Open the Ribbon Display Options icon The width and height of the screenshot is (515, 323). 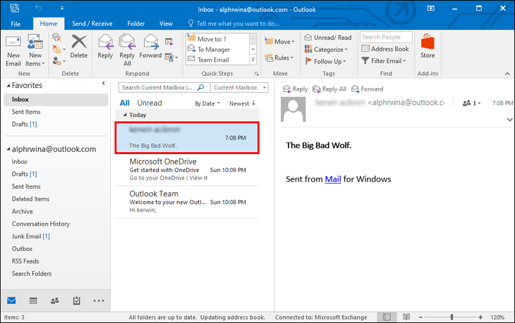[431, 8]
